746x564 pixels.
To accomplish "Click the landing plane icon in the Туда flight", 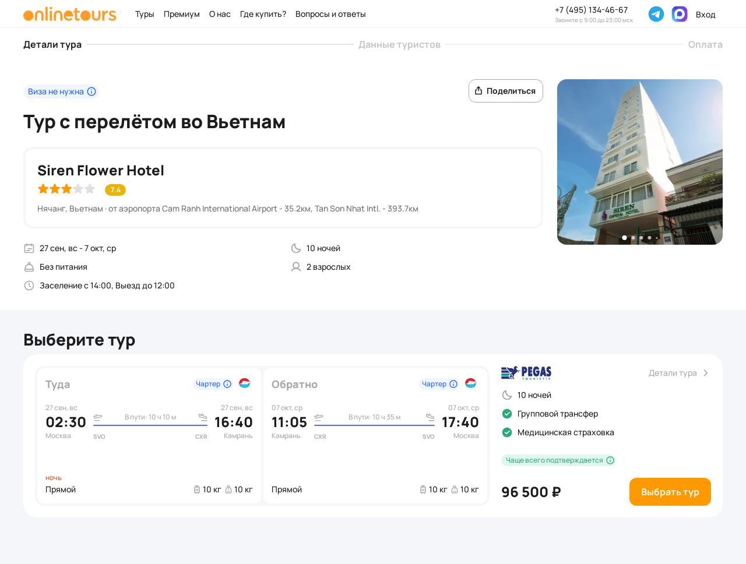I will 203,417.
